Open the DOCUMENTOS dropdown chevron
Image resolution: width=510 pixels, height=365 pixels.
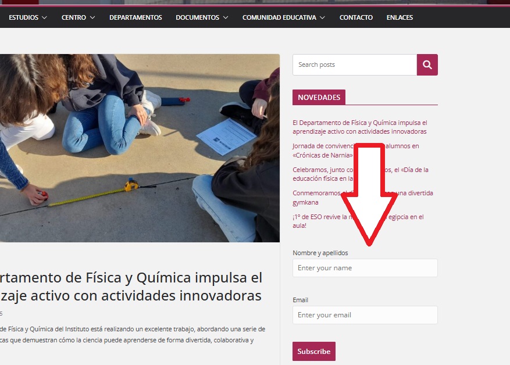(x=226, y=17)
